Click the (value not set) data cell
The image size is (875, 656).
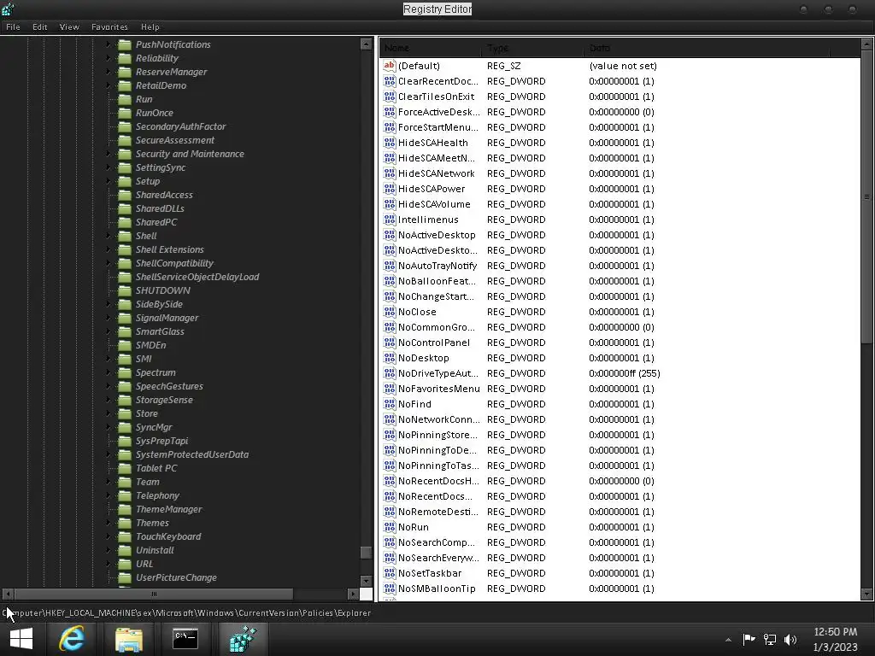[x=623, y=66]
